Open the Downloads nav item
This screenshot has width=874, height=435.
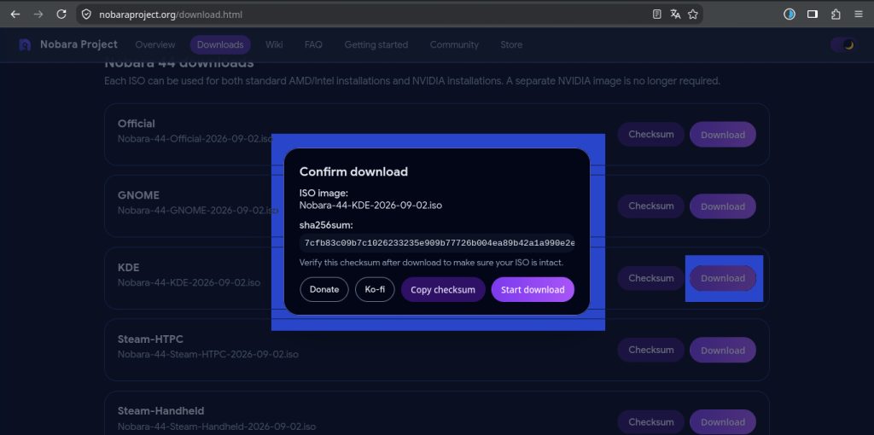click(220, 44)
